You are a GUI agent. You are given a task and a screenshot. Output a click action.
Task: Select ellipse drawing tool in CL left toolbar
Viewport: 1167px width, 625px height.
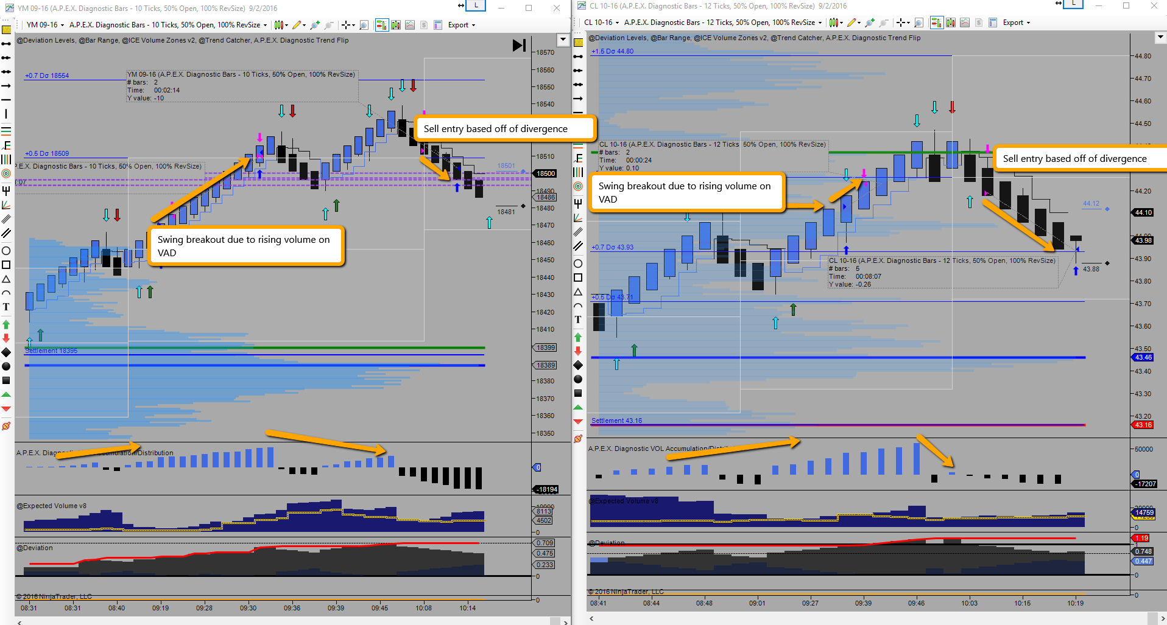(578, 264)
